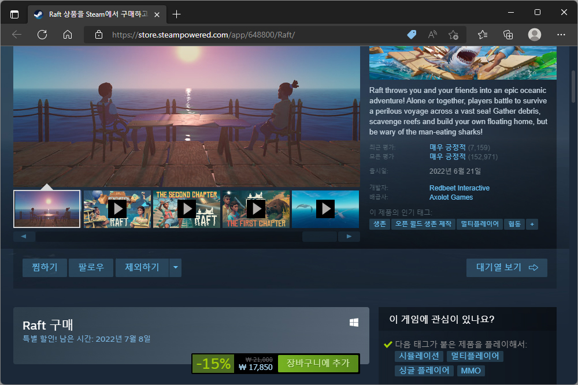Expand more tags with plus button

click(x=532, y=224)
